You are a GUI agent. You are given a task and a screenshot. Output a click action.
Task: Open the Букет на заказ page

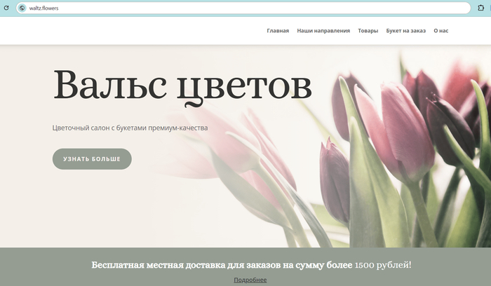405,31
